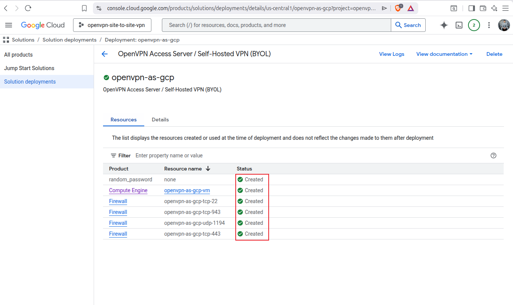Open Firewall link for openvpn-as-gcp-tcp-443
Screen dimensions: 513x305
point(118,234)
